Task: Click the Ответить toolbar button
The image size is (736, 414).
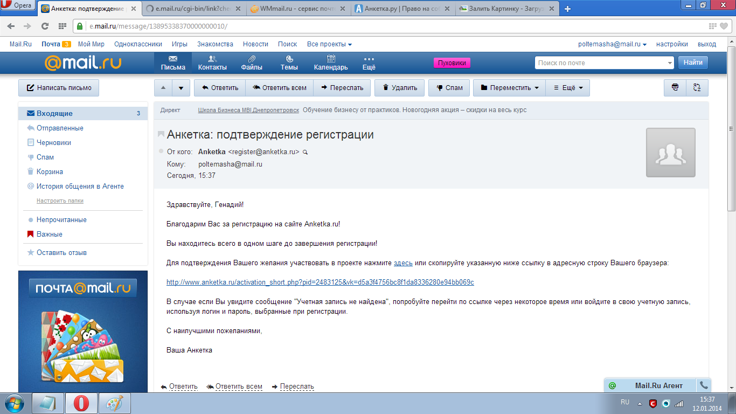Action: (220, 88)
